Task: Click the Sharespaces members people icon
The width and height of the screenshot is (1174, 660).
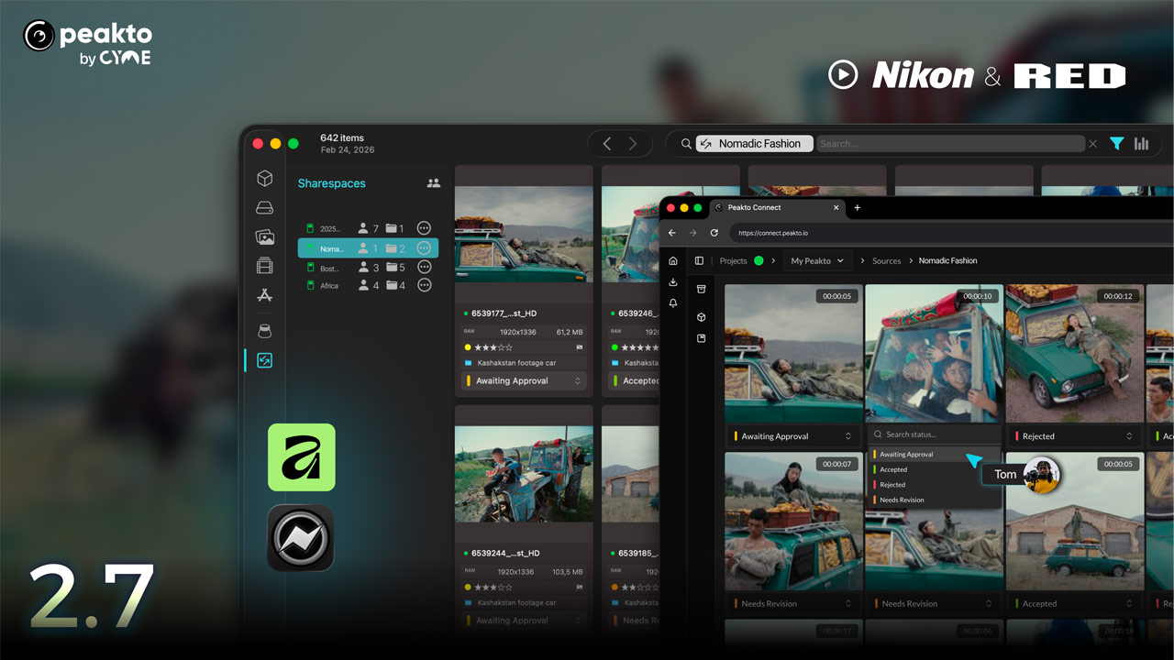Action: point(434,183)
